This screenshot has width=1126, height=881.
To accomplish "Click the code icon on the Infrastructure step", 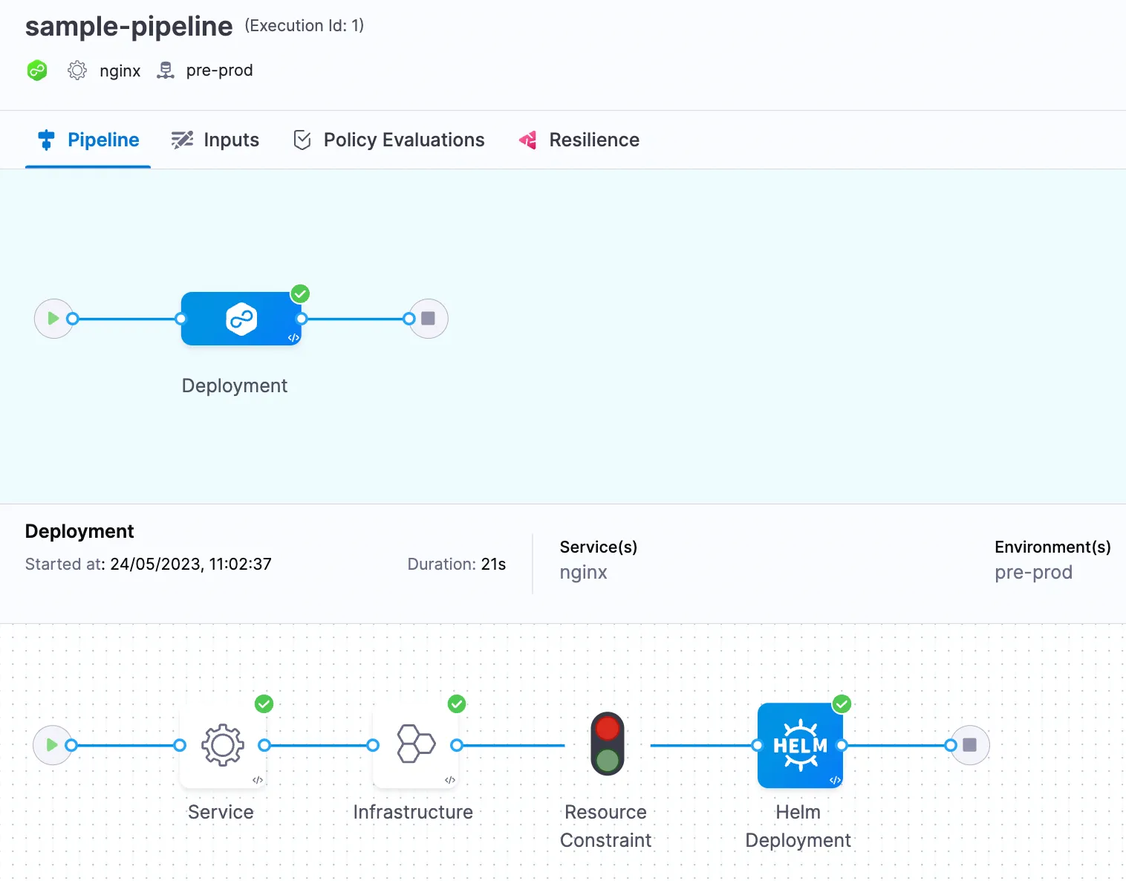I will pyautogui.click(x=450, y=780).
